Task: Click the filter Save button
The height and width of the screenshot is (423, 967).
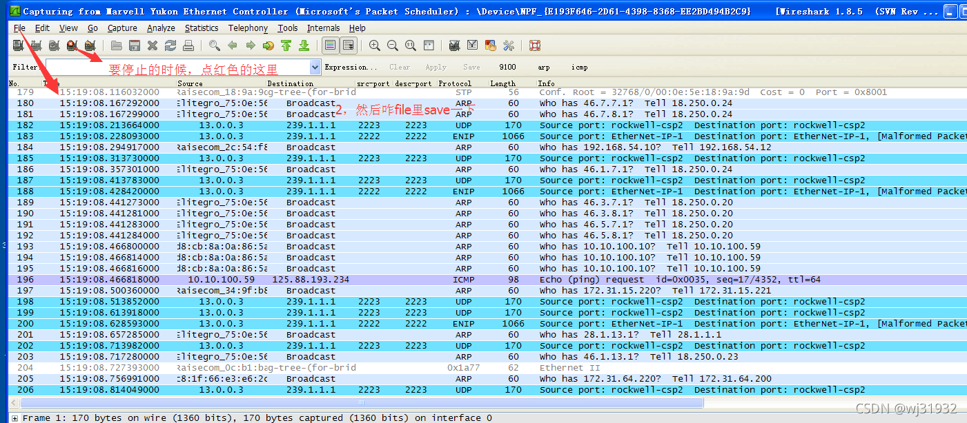Action: (x=471, y=67)
